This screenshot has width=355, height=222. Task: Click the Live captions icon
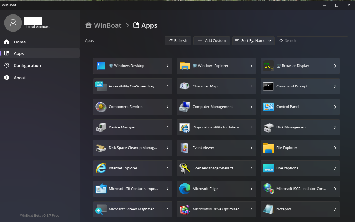point(269,168)
